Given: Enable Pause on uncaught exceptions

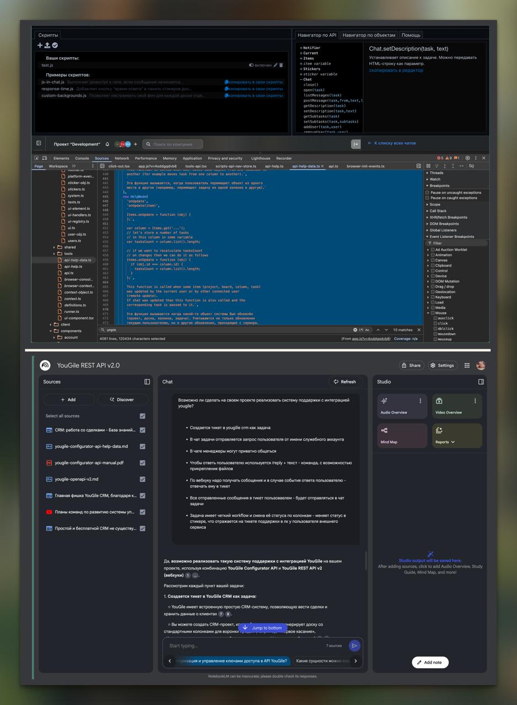Looking at the screenshot, I should pos(427,193).
